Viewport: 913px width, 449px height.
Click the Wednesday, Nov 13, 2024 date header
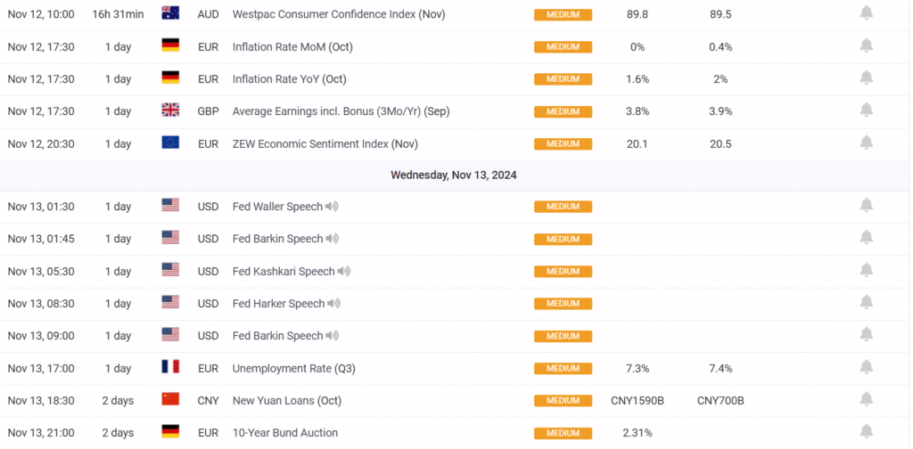pos(453,176)
